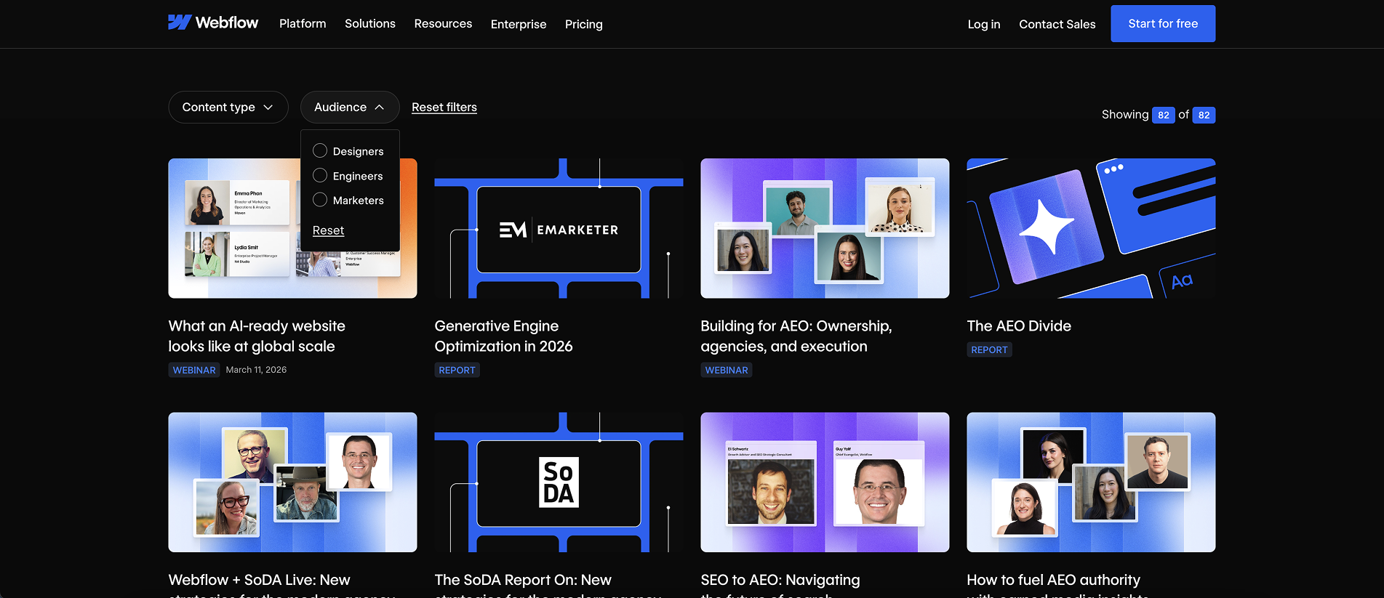Viewport: 1384px width, 598px height.
Task: Open The AEO Divide thumbnail
Action: point(1091,228)
